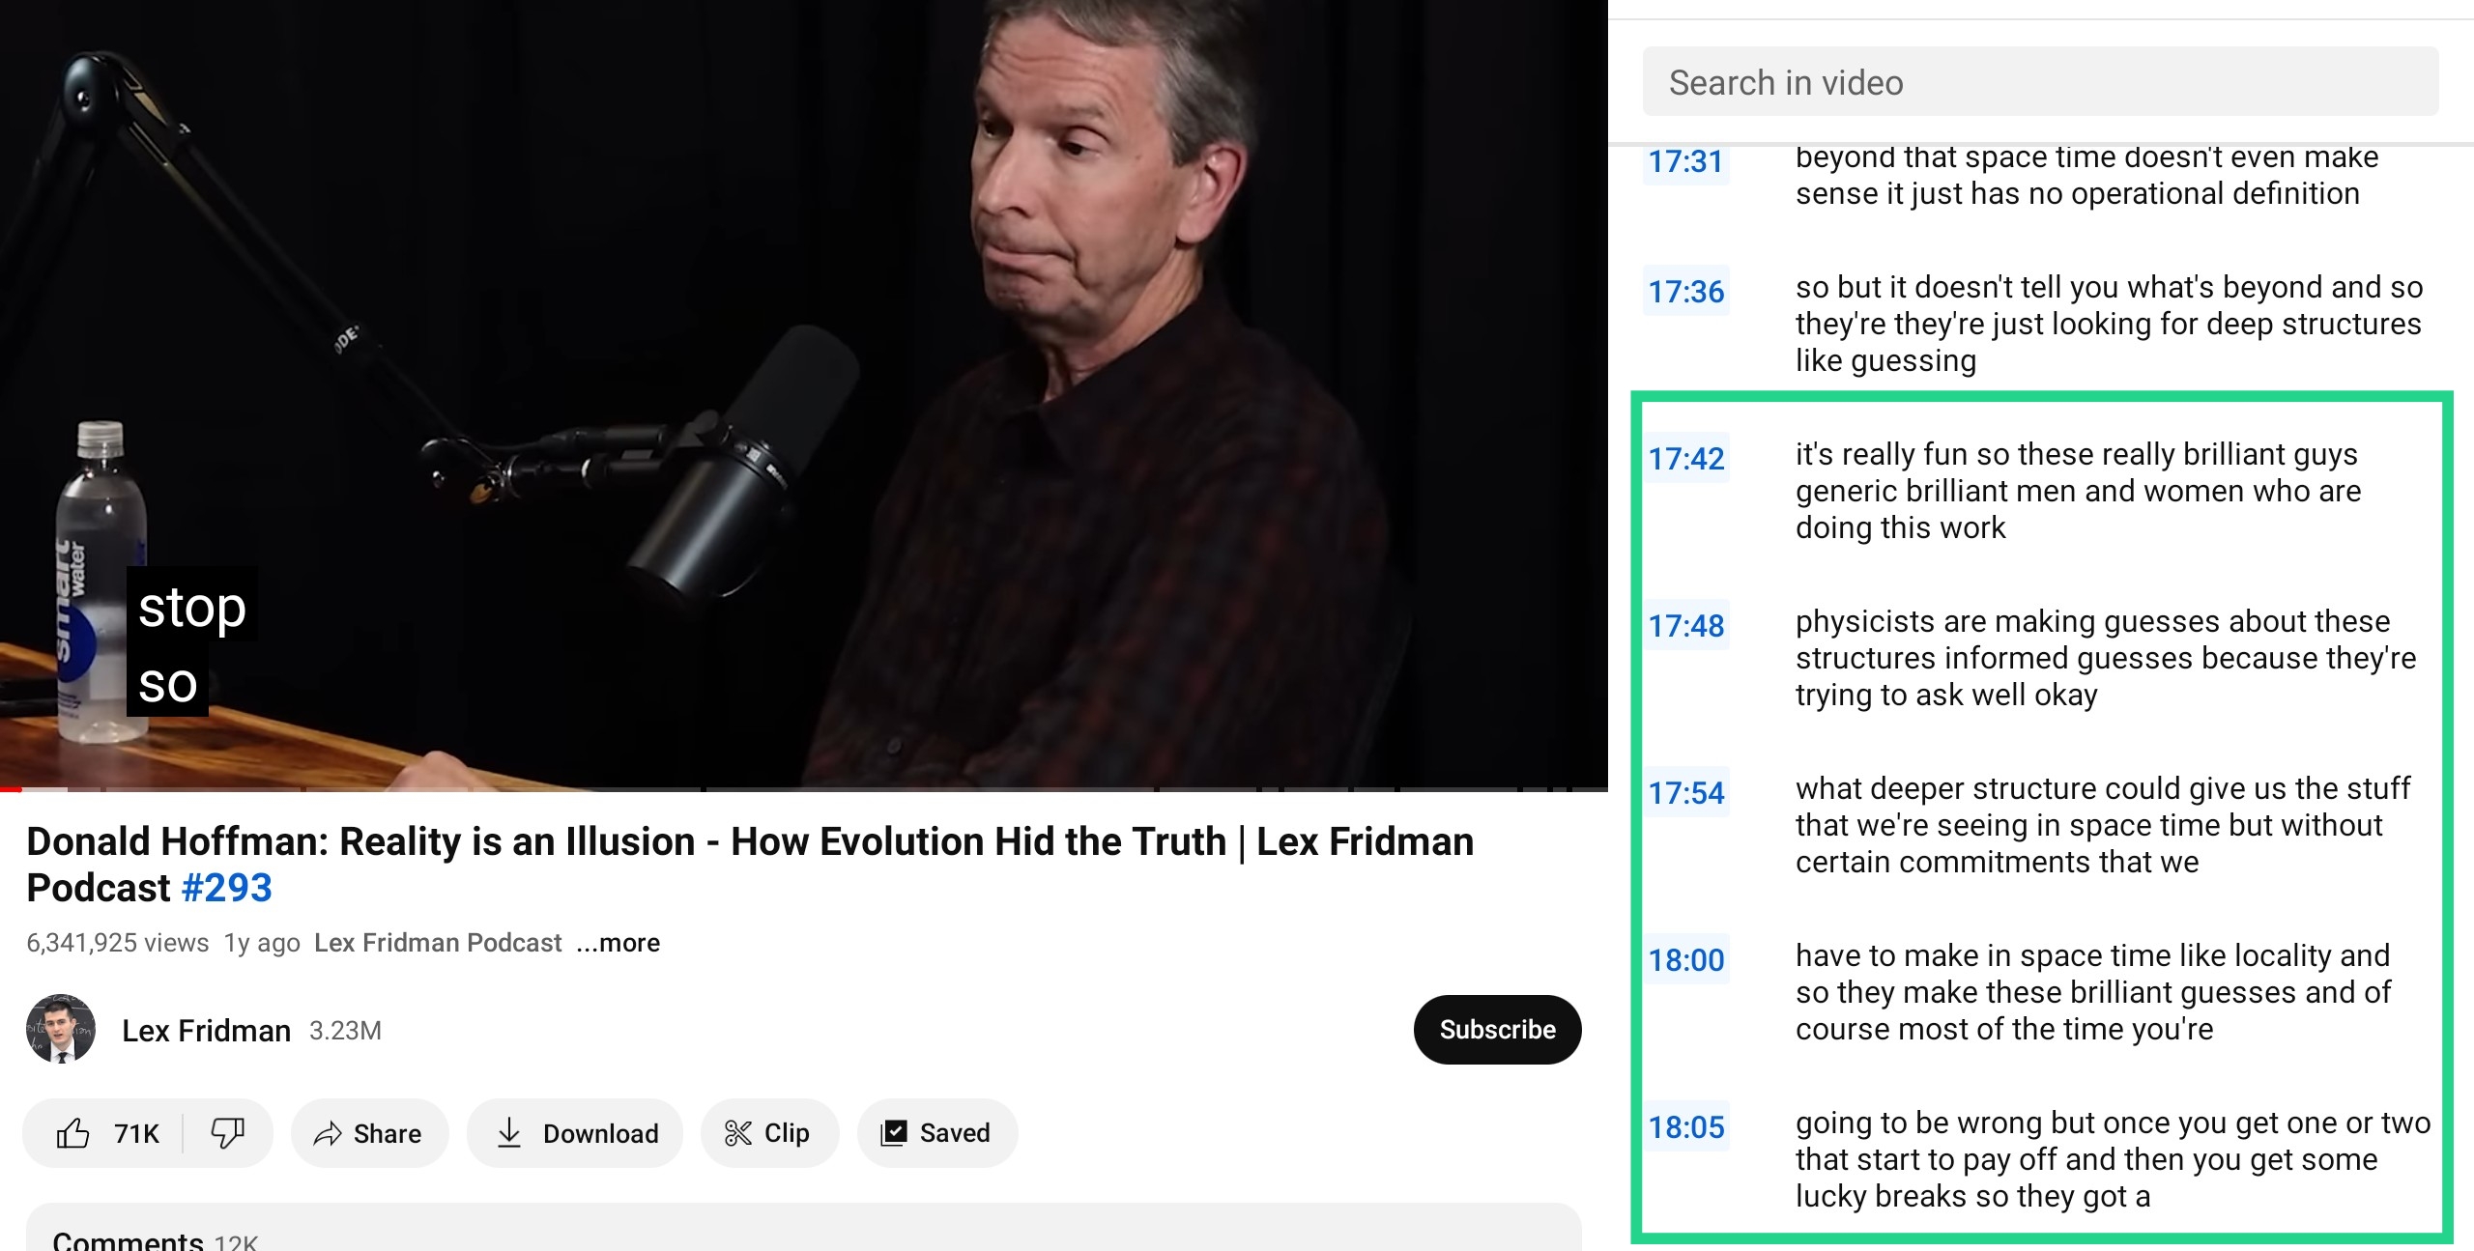Like the video with thumbs up
Viewport: 2474px width, 1251px height.
pyautogui.click(x=73, y=1133)
